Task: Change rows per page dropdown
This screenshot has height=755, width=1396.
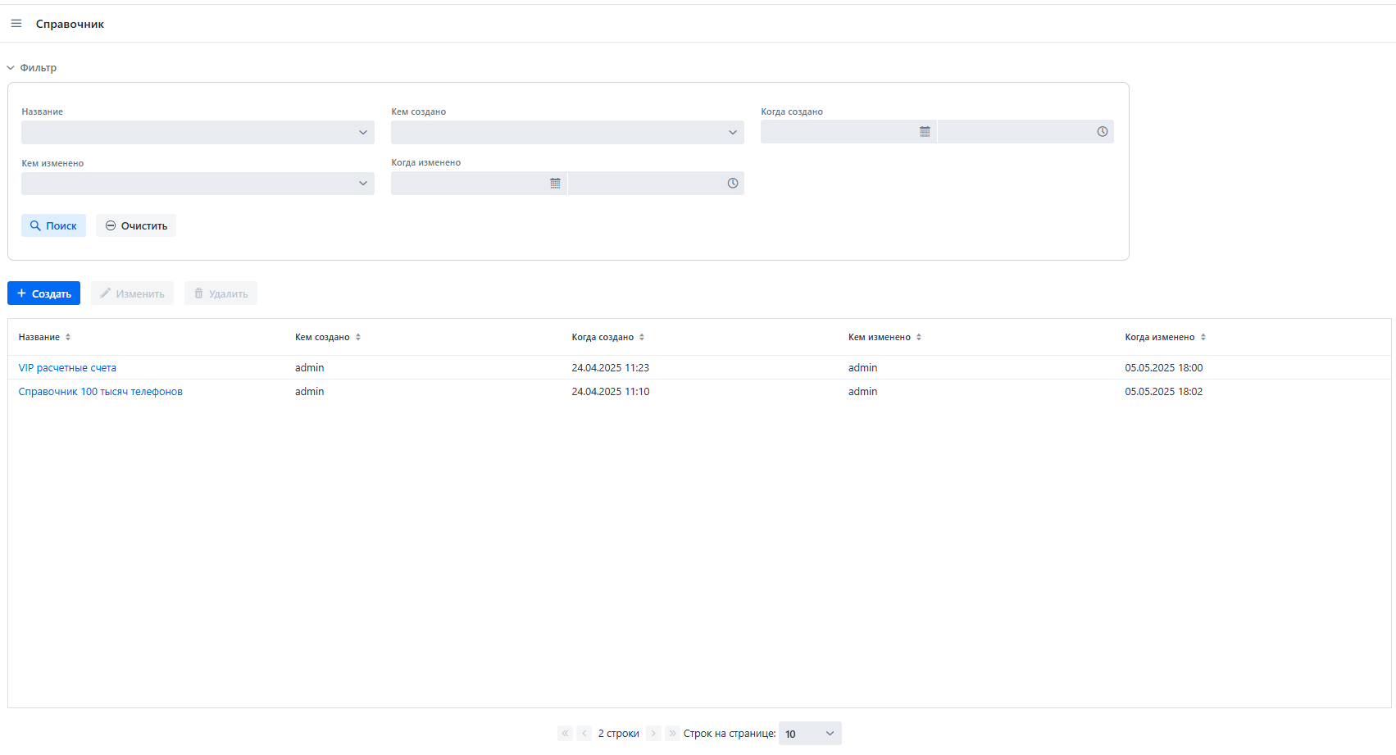Action: coord(810,734)
